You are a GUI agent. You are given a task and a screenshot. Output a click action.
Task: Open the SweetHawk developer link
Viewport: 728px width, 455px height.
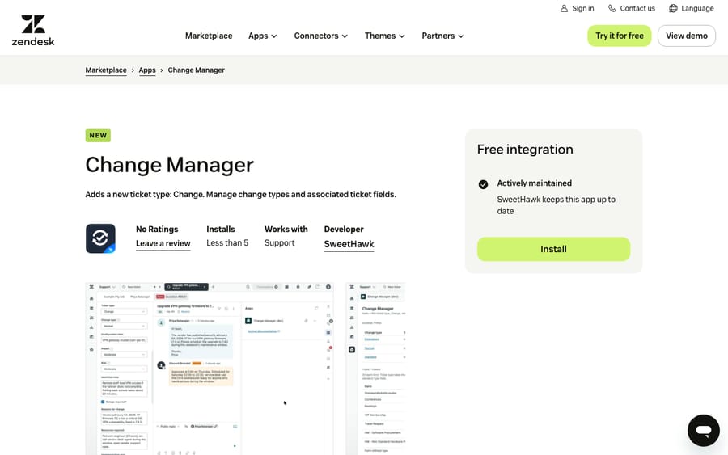349,244
